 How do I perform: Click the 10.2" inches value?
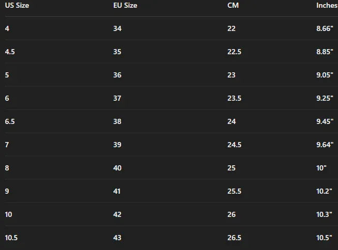coord(325,191)
